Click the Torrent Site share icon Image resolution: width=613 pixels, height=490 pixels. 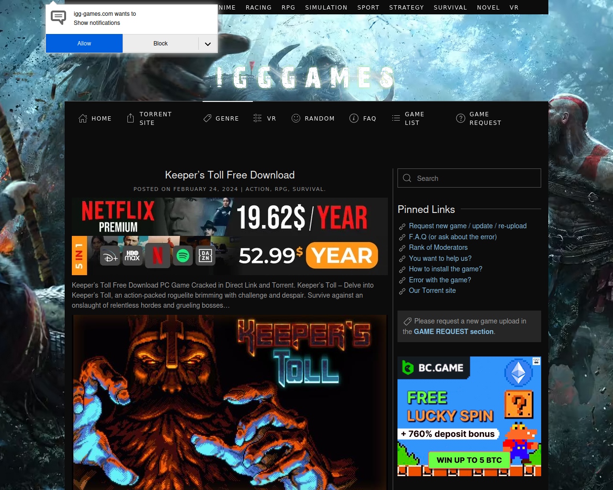[130, 118]
